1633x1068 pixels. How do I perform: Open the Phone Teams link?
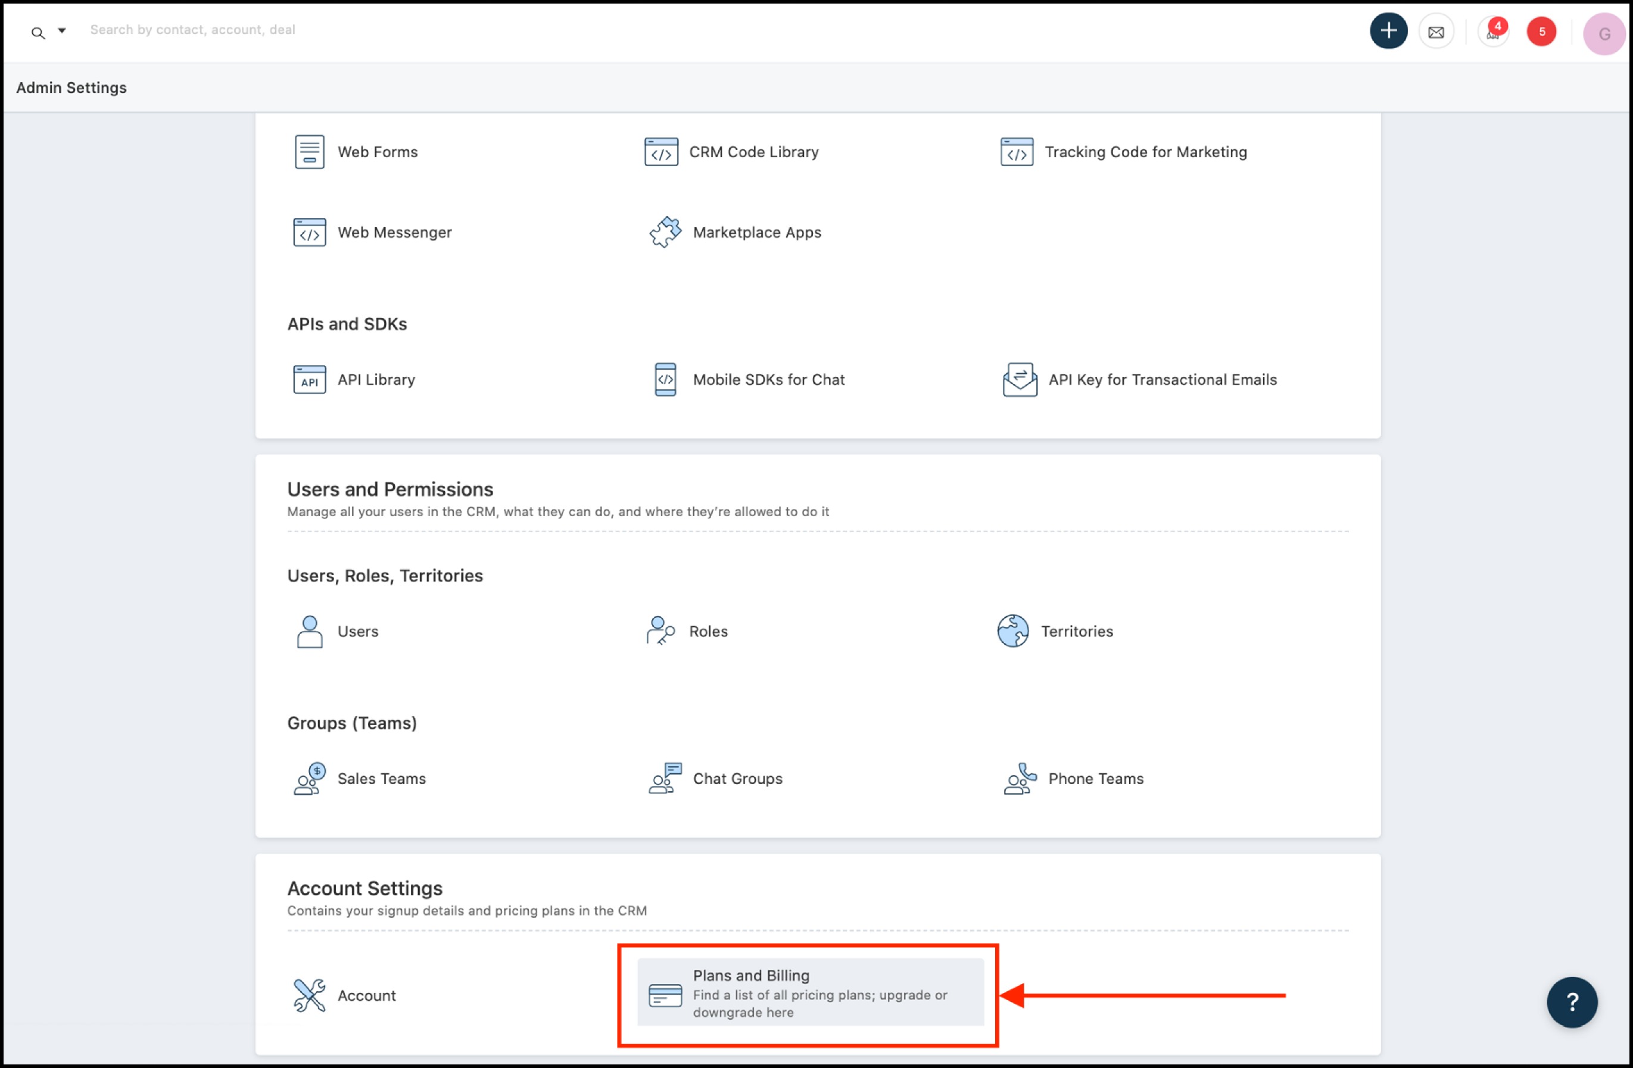point(1096,779)
